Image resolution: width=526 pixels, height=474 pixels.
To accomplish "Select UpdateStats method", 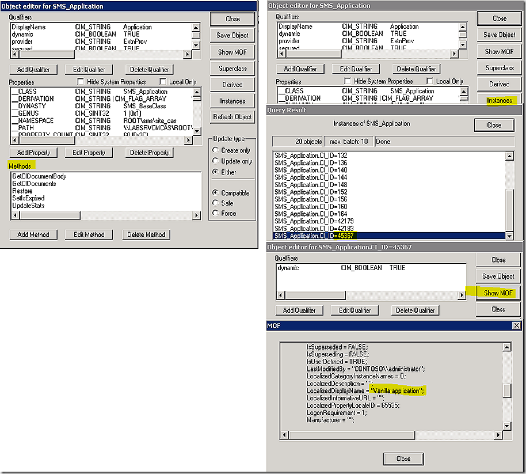I will tap(29, 206).
